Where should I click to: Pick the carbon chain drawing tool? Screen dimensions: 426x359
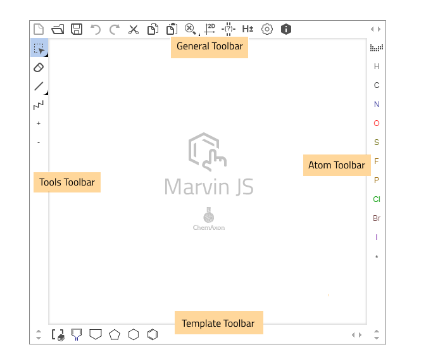39,104
